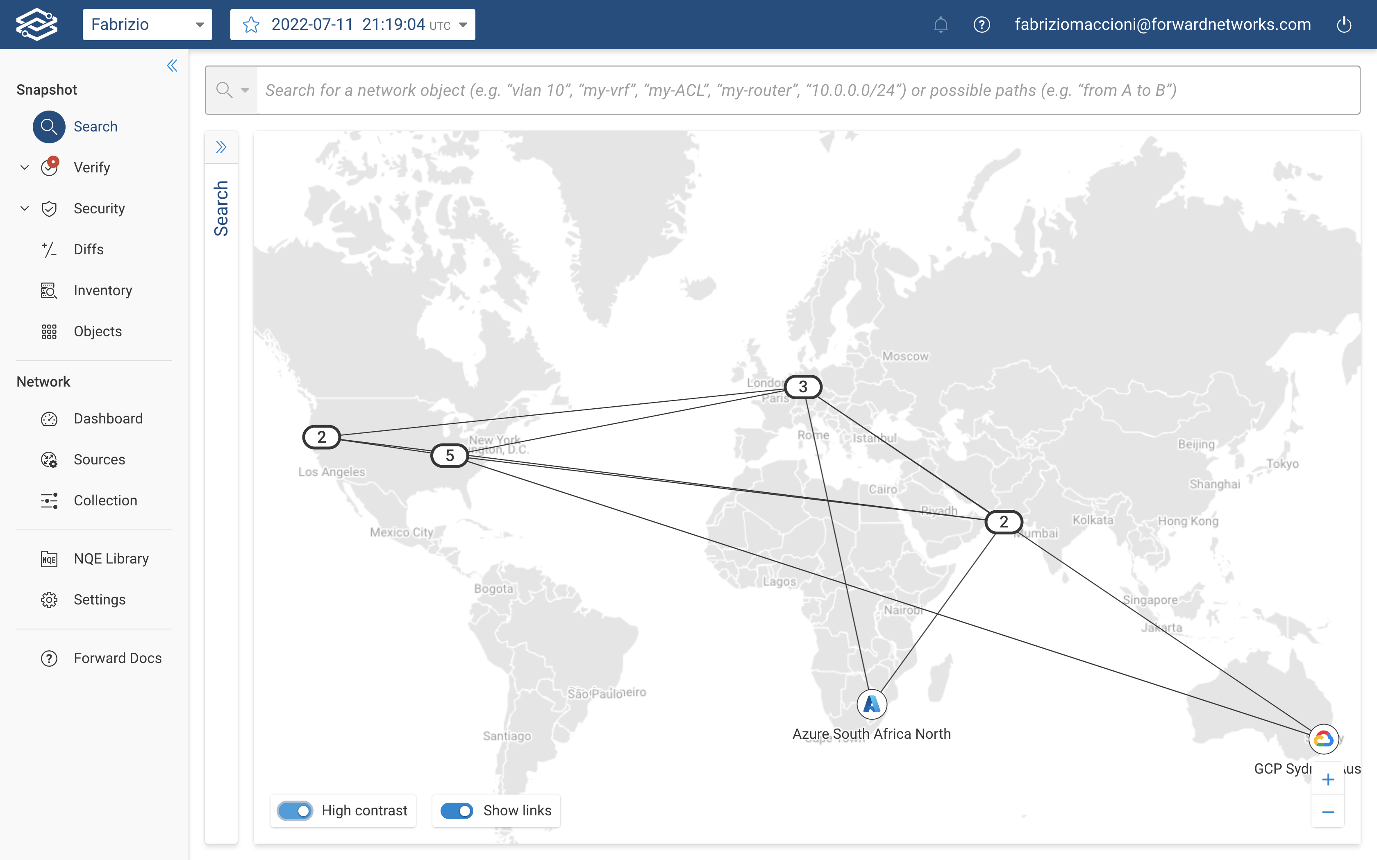Disable the Show links switch
Viewport: 1377px width, 860px height.
457,810
